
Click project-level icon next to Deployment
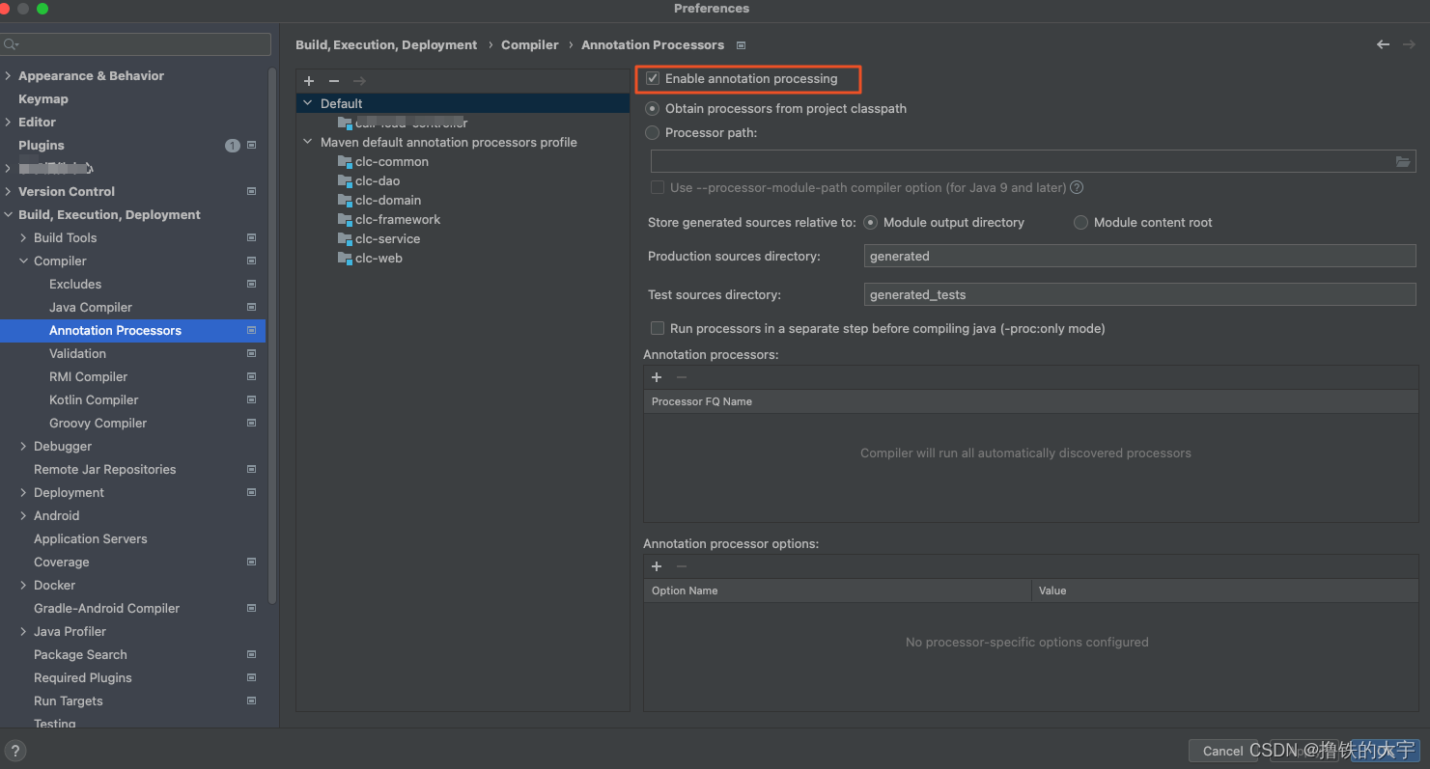(251, 492)
